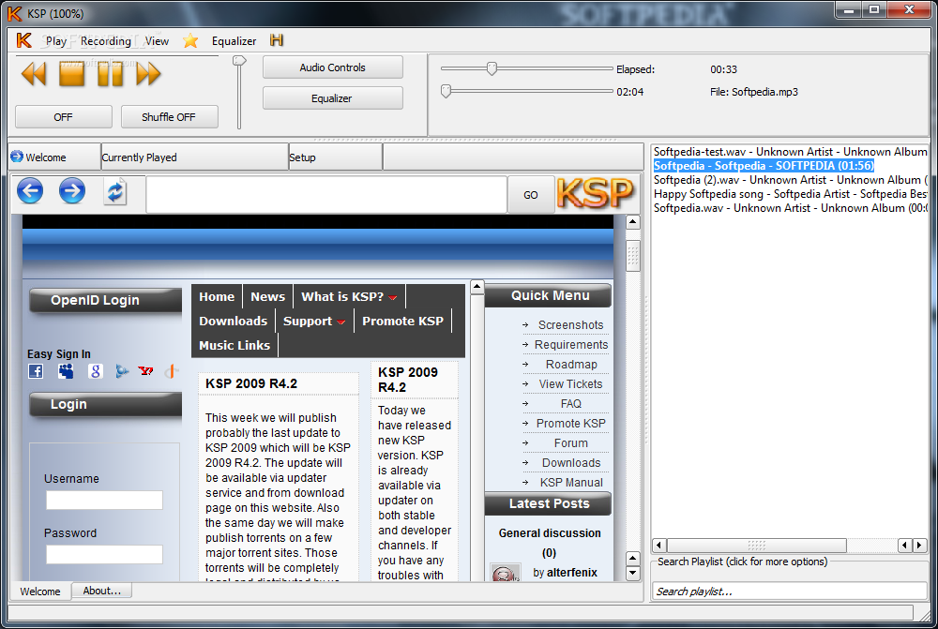
Task: Click the H icon in menu bar
Action: [277, 40]
